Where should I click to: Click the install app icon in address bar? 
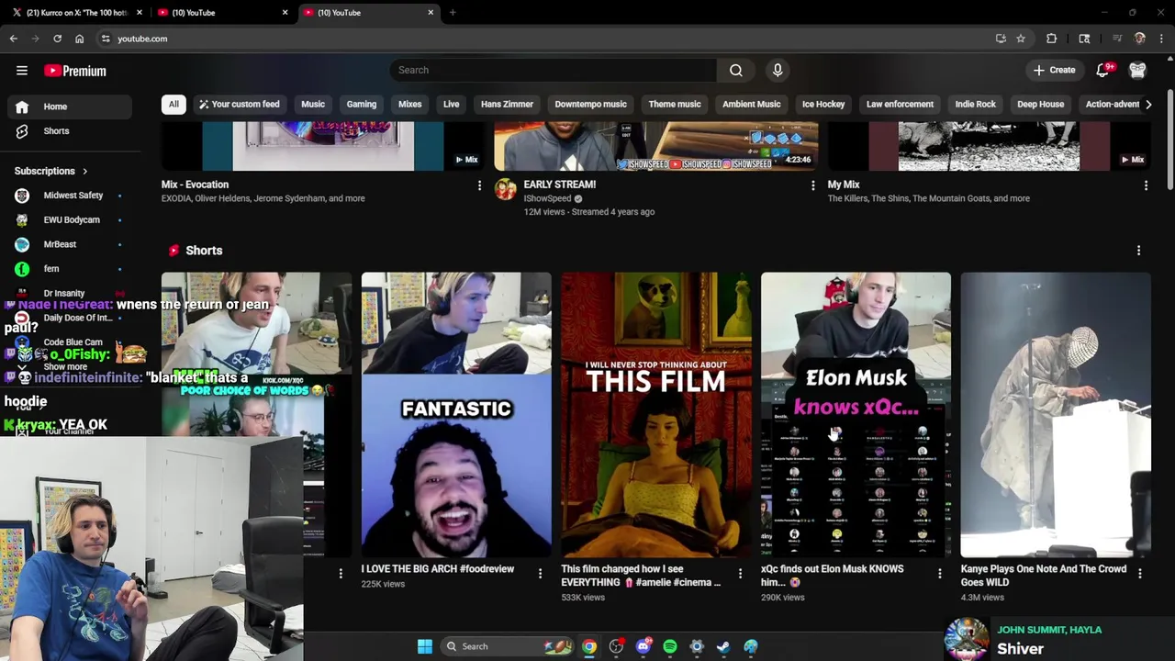[1001, 39]
